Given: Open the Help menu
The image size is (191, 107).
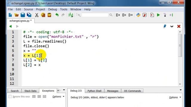Looking at the screenshot, I should [x=87, y=9].
